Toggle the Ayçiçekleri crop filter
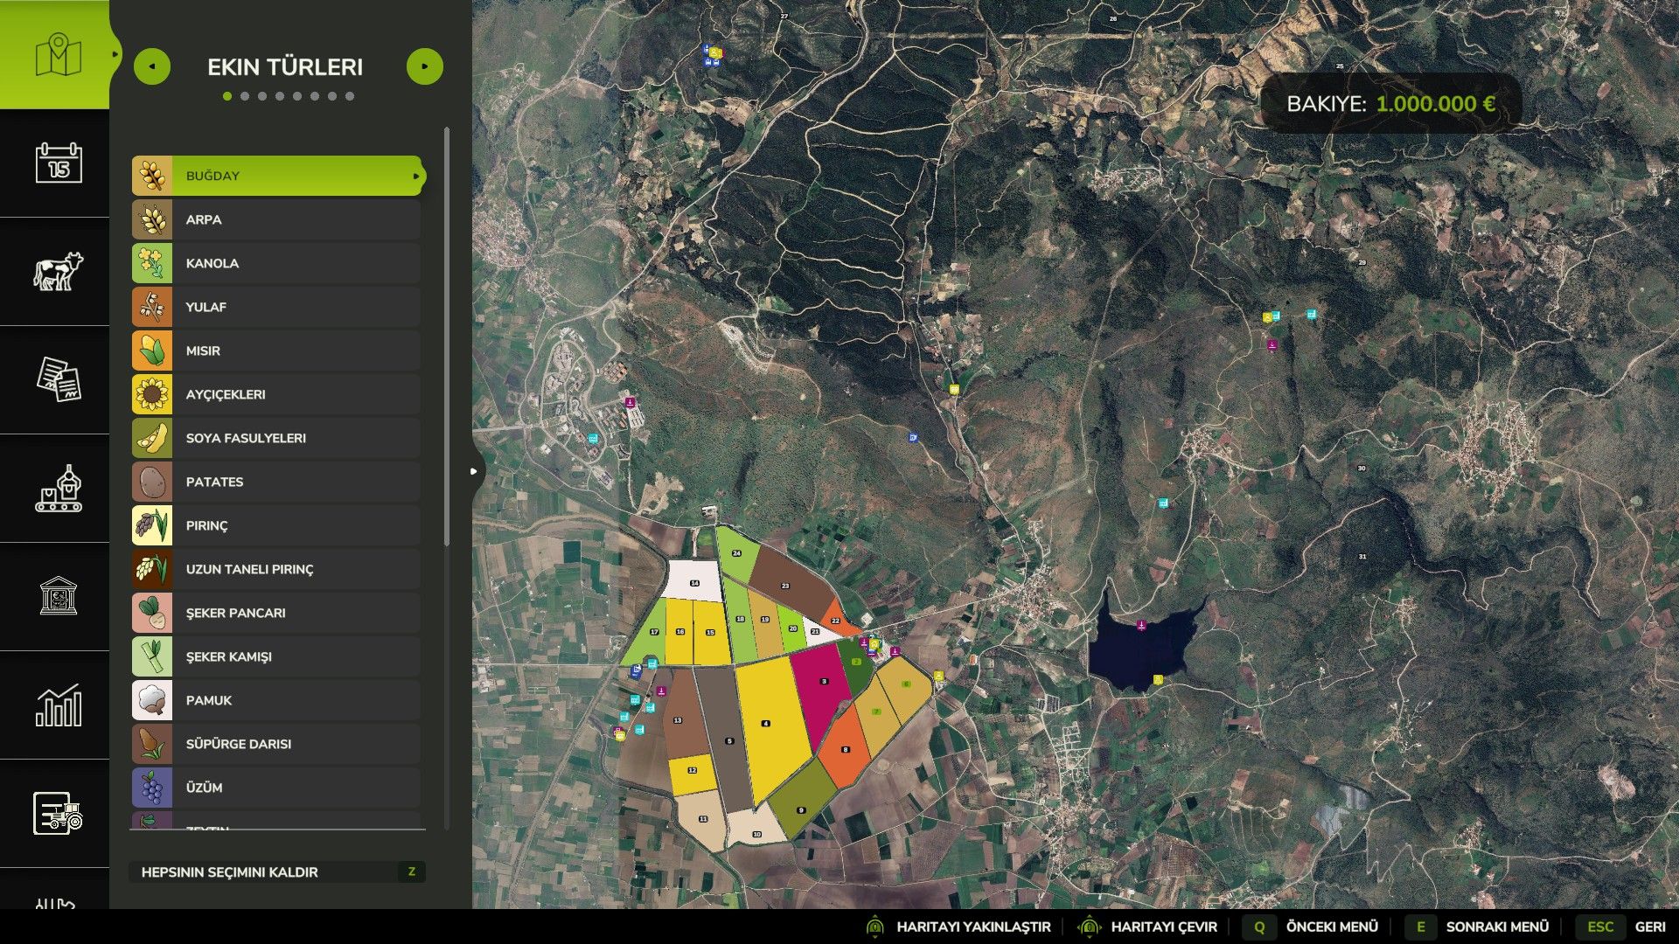Image resolution: width=1679 pixels, height=944 pixels. (276, 394)
